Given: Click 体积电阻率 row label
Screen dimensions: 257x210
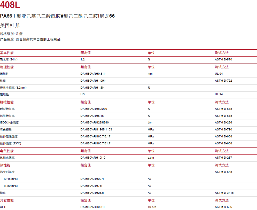Looking at the screenshot, I should click(7, 158).
